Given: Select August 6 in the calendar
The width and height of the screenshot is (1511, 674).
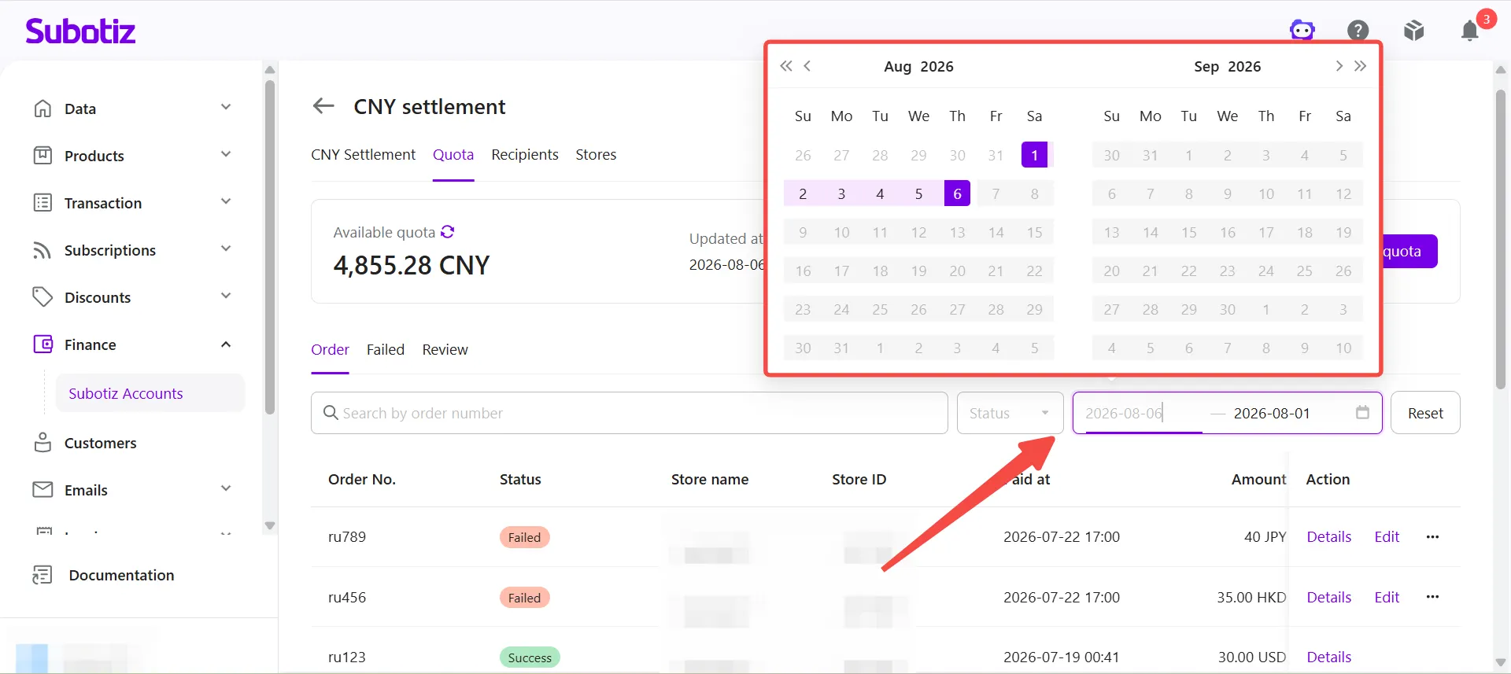Looking at the screenshot, I should (957, 193).
